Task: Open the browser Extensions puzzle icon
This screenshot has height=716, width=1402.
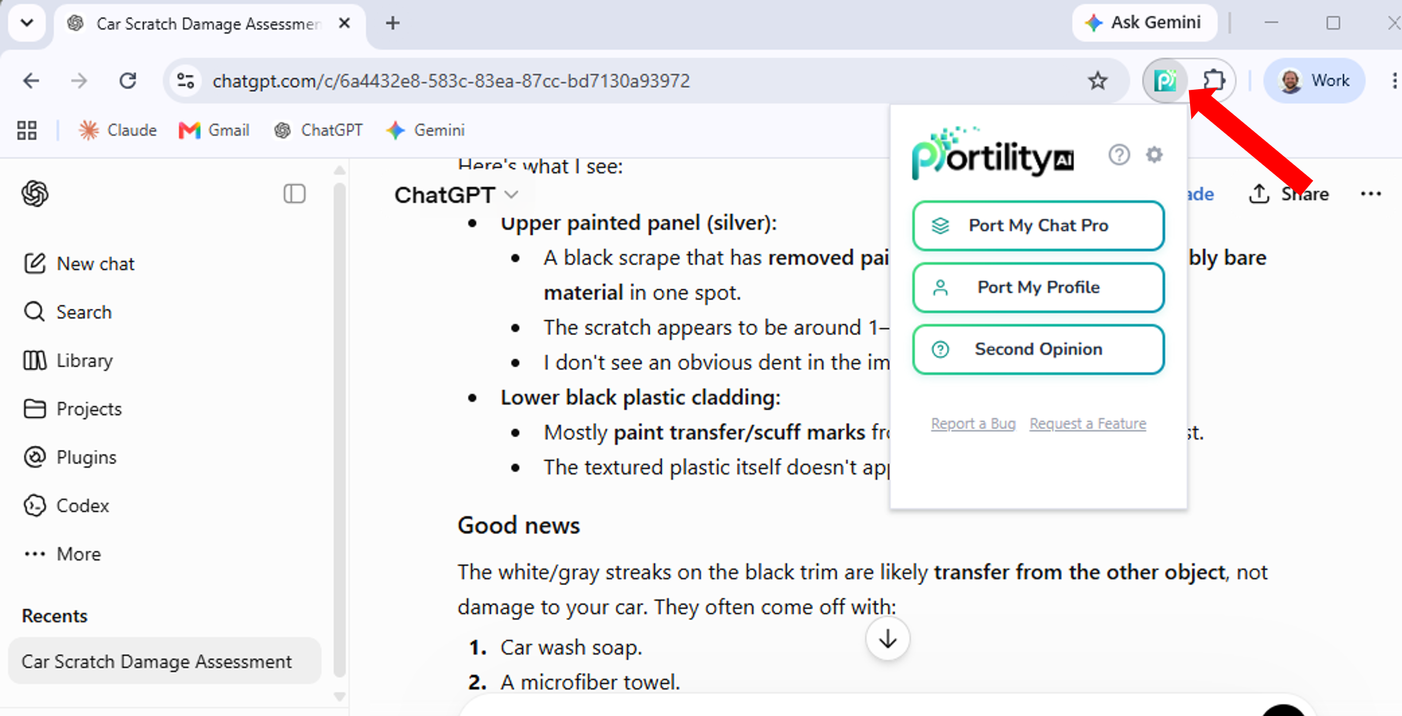Action: (1213, 80)
